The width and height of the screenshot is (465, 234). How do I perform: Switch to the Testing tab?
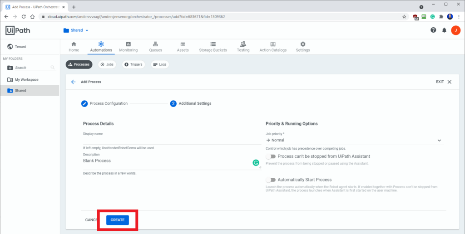[x=243, y=47]
